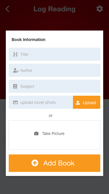Click the 'or' separator text
The width and height of the screenshot is (109, 194).
click(x=51, y=115)
